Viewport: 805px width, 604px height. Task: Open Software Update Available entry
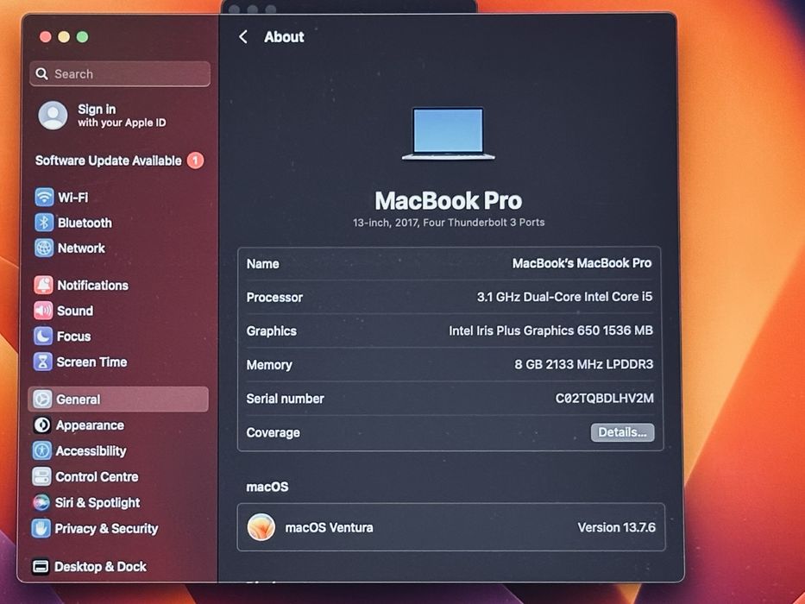pyautogui.click(x=120, y=160)
